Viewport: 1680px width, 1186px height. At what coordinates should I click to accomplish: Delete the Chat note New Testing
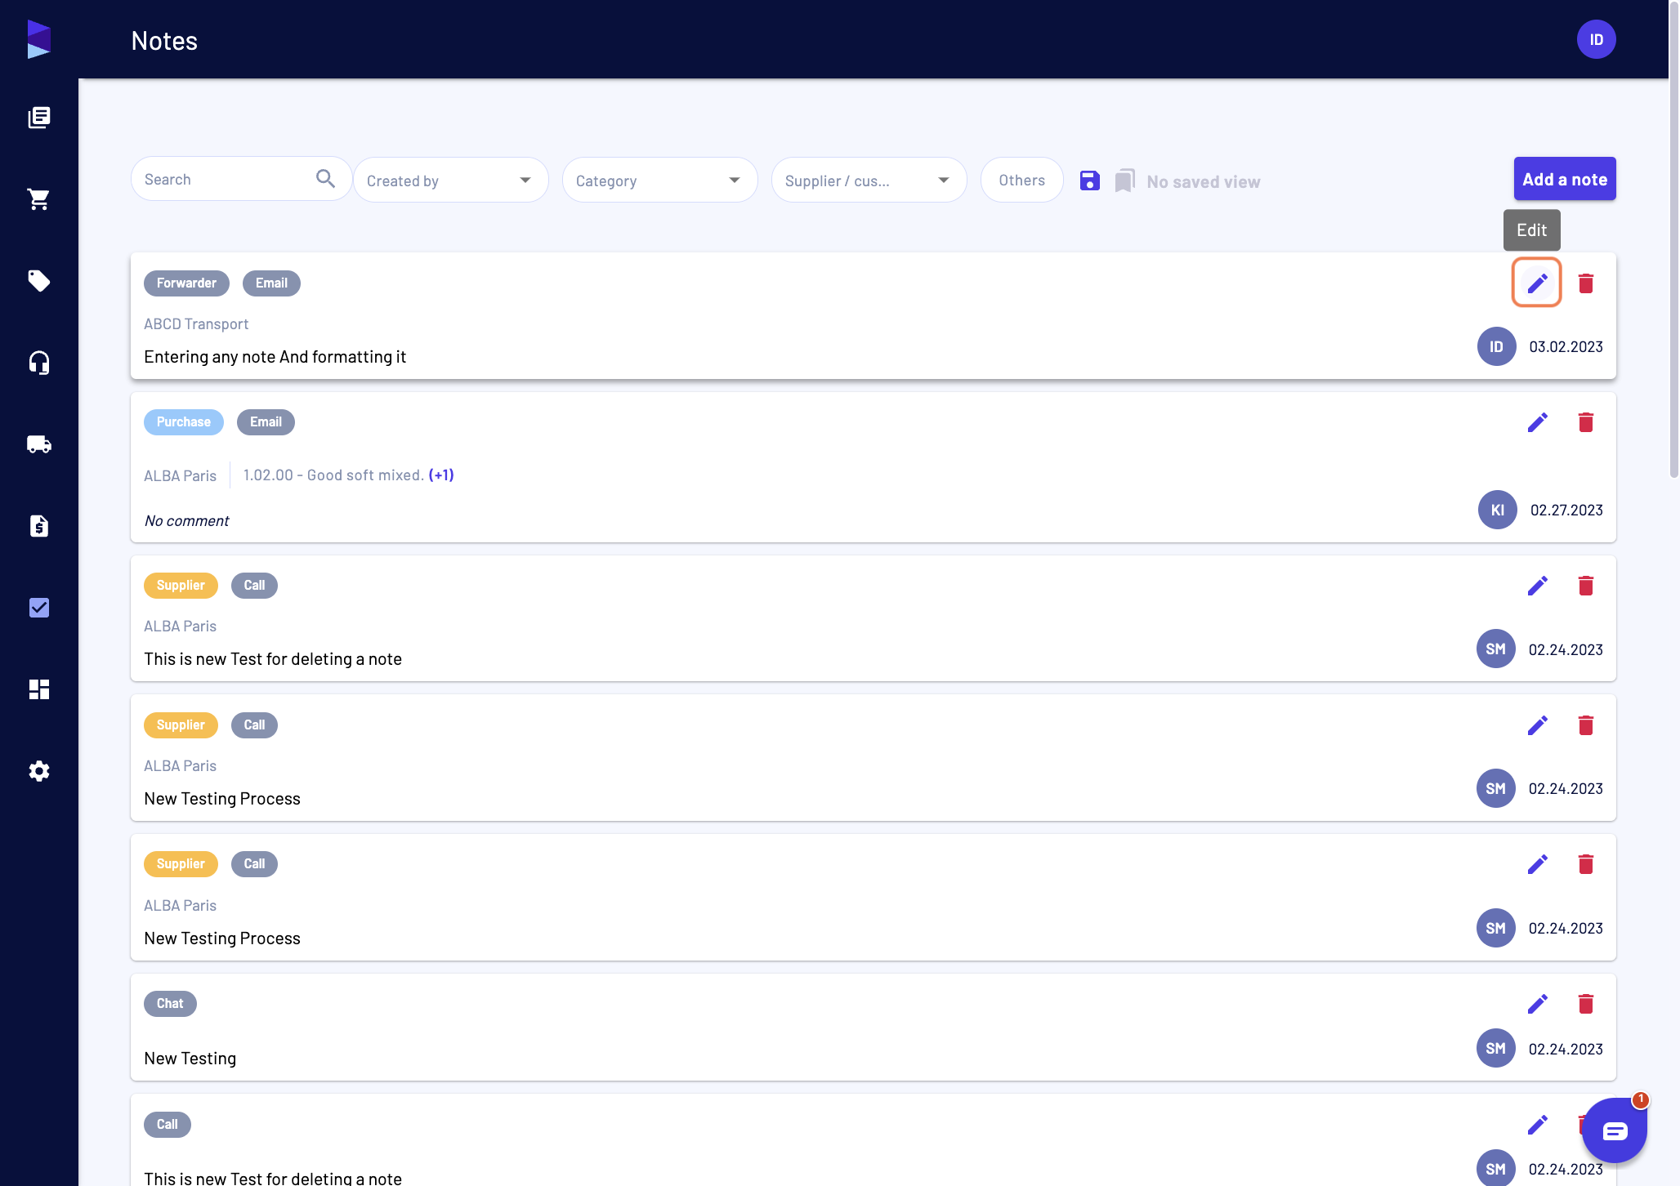click(1586, 1004)
